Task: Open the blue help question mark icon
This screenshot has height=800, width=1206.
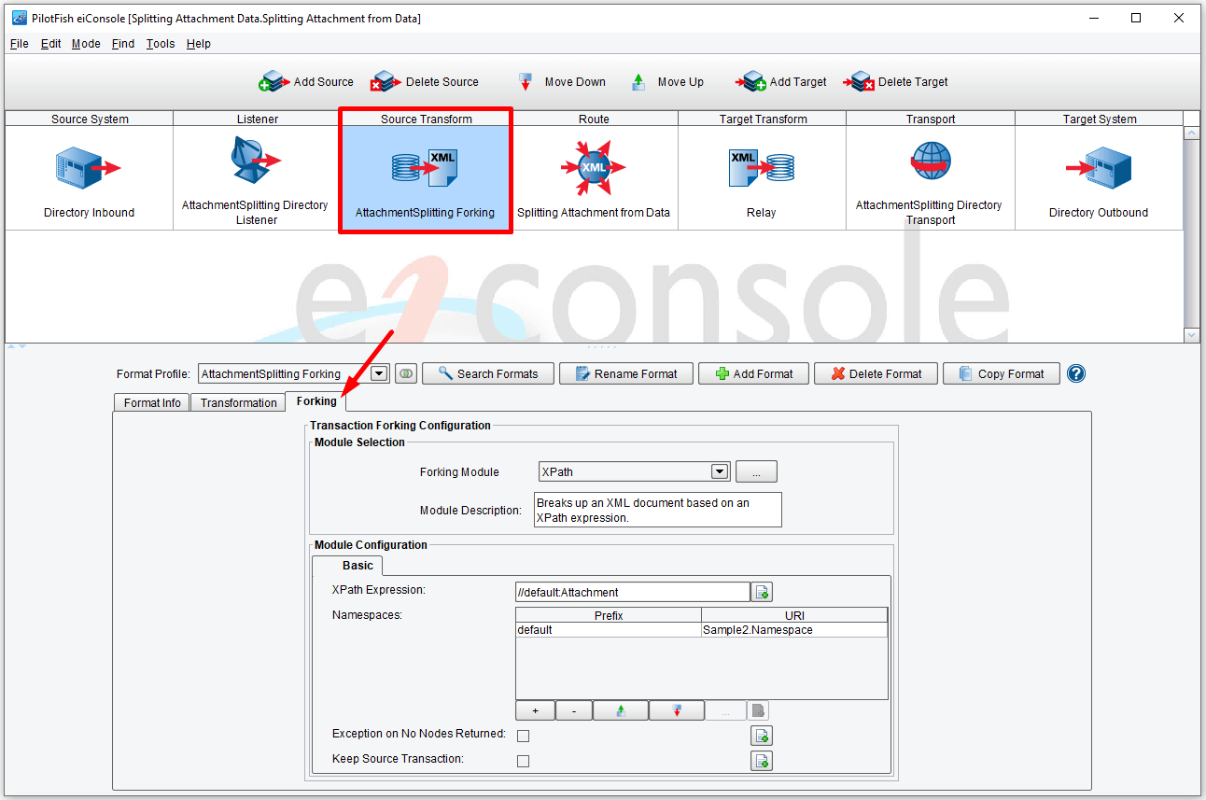Action: coord(1076,373)
